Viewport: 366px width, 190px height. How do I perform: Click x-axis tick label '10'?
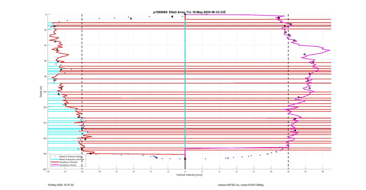[271, 171]
